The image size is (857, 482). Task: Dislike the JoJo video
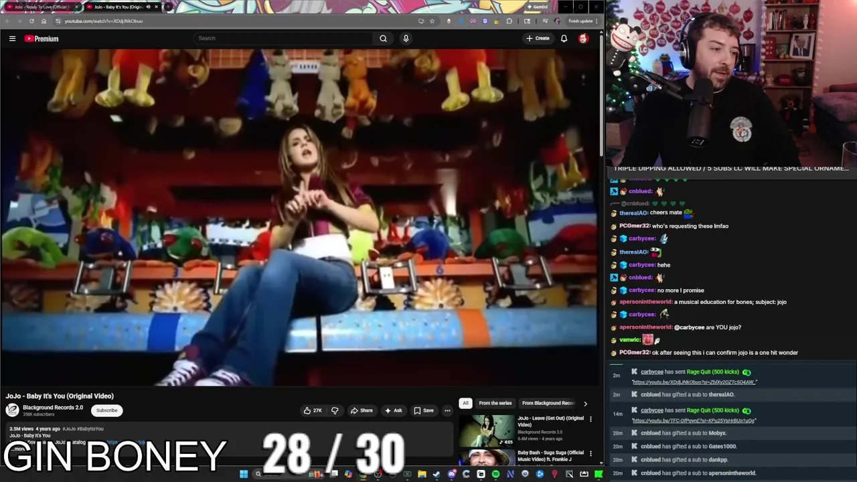tap(335, 410)
